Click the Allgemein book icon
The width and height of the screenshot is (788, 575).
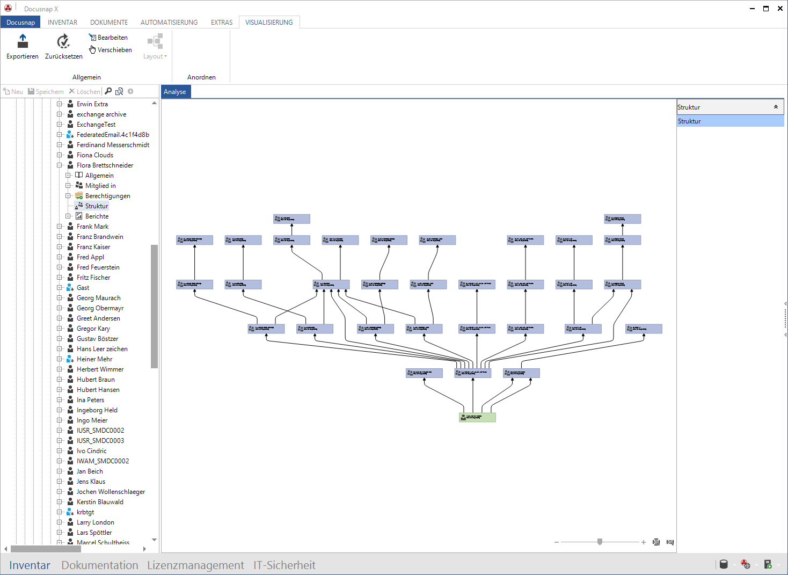click(x=79, y=176)
